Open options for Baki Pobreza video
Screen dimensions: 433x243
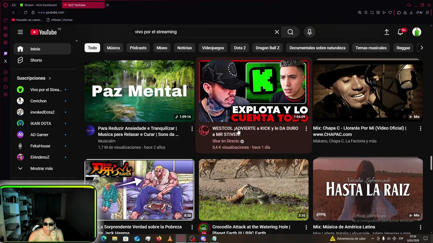coord(192,227)
